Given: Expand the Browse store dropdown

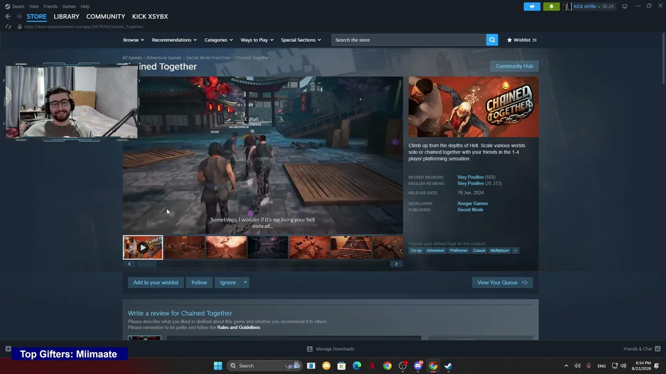Looking at the screenshot, I should click(134, 40).
